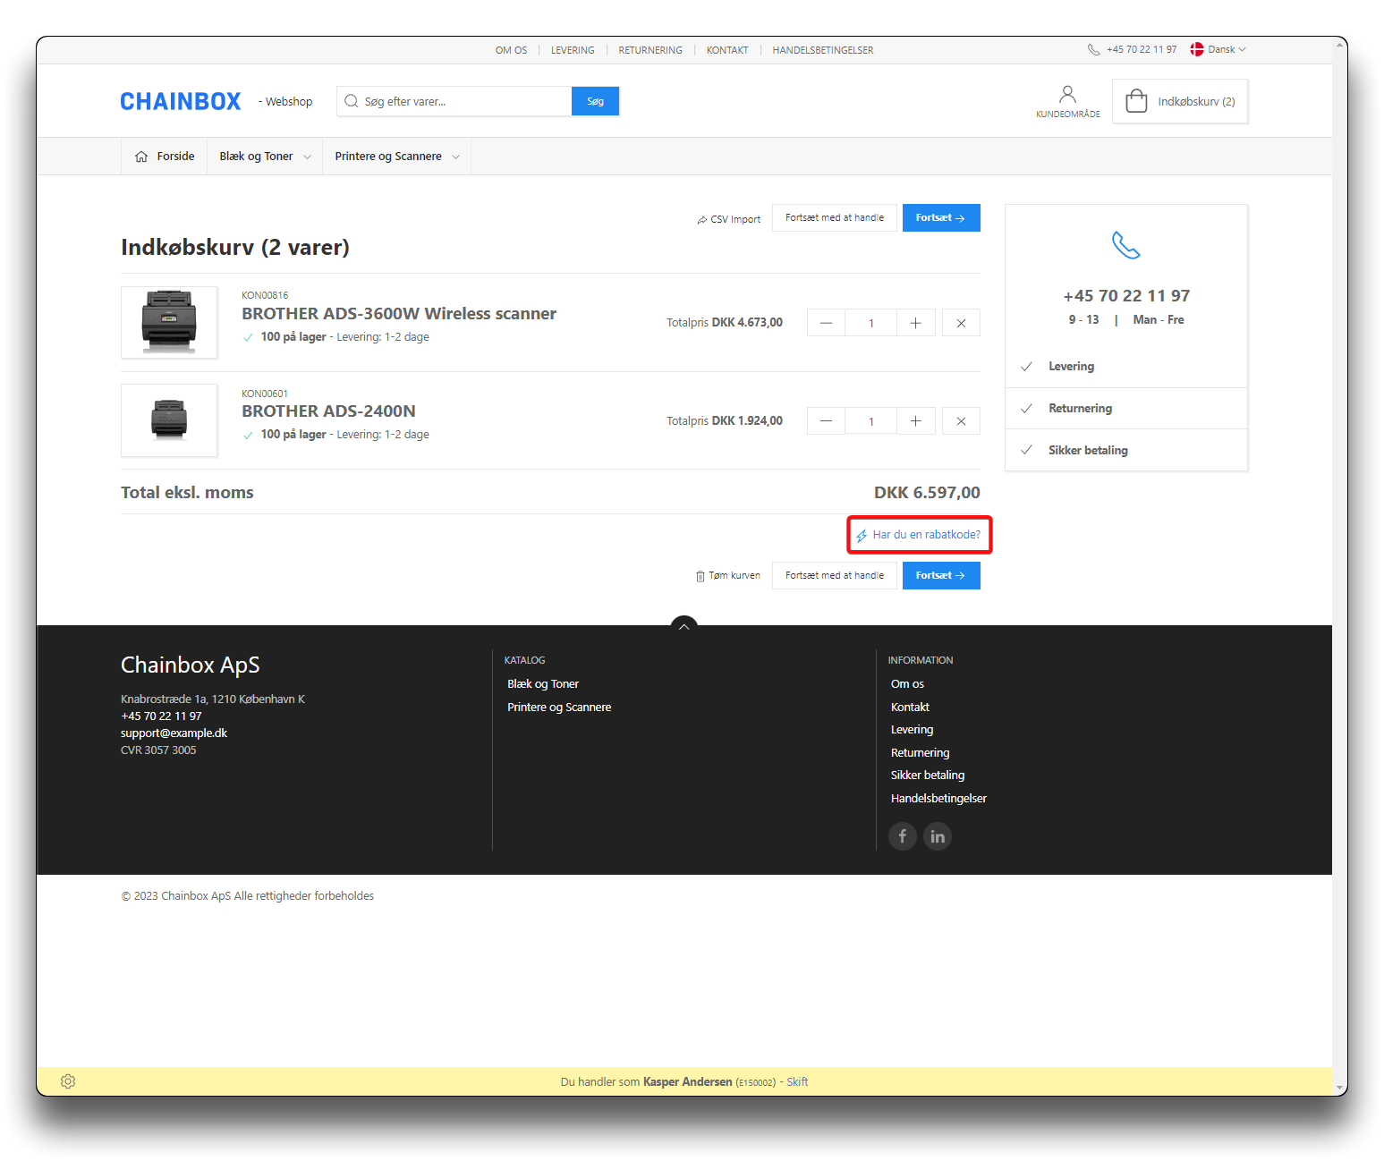Open the customer area user icon

[1067, 95]
